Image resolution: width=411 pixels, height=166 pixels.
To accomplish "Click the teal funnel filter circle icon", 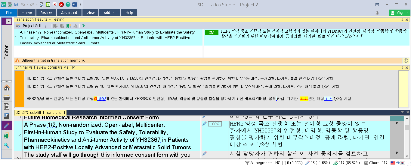I will (68, 4).
